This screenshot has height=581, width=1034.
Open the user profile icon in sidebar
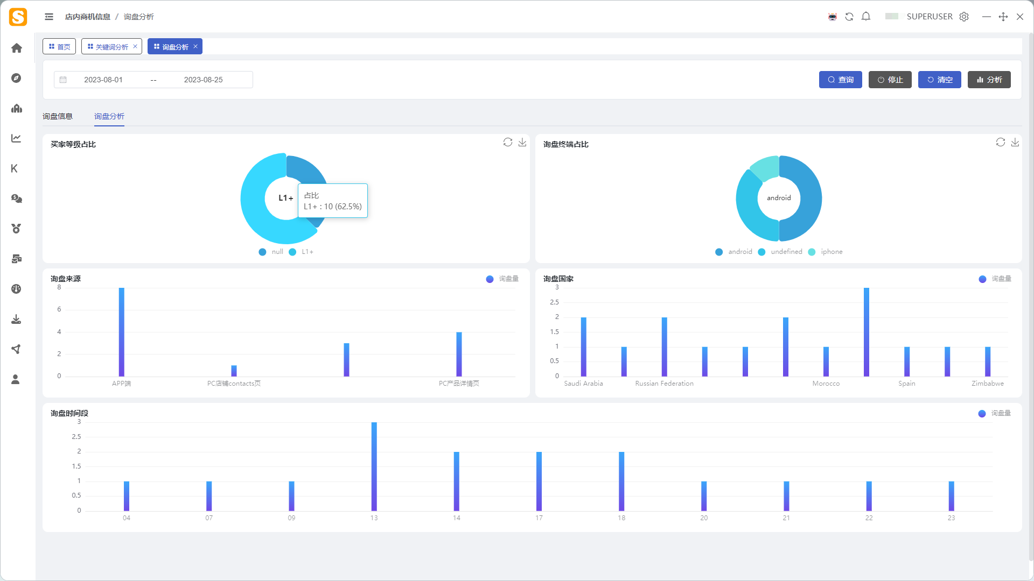pos(16,379)
